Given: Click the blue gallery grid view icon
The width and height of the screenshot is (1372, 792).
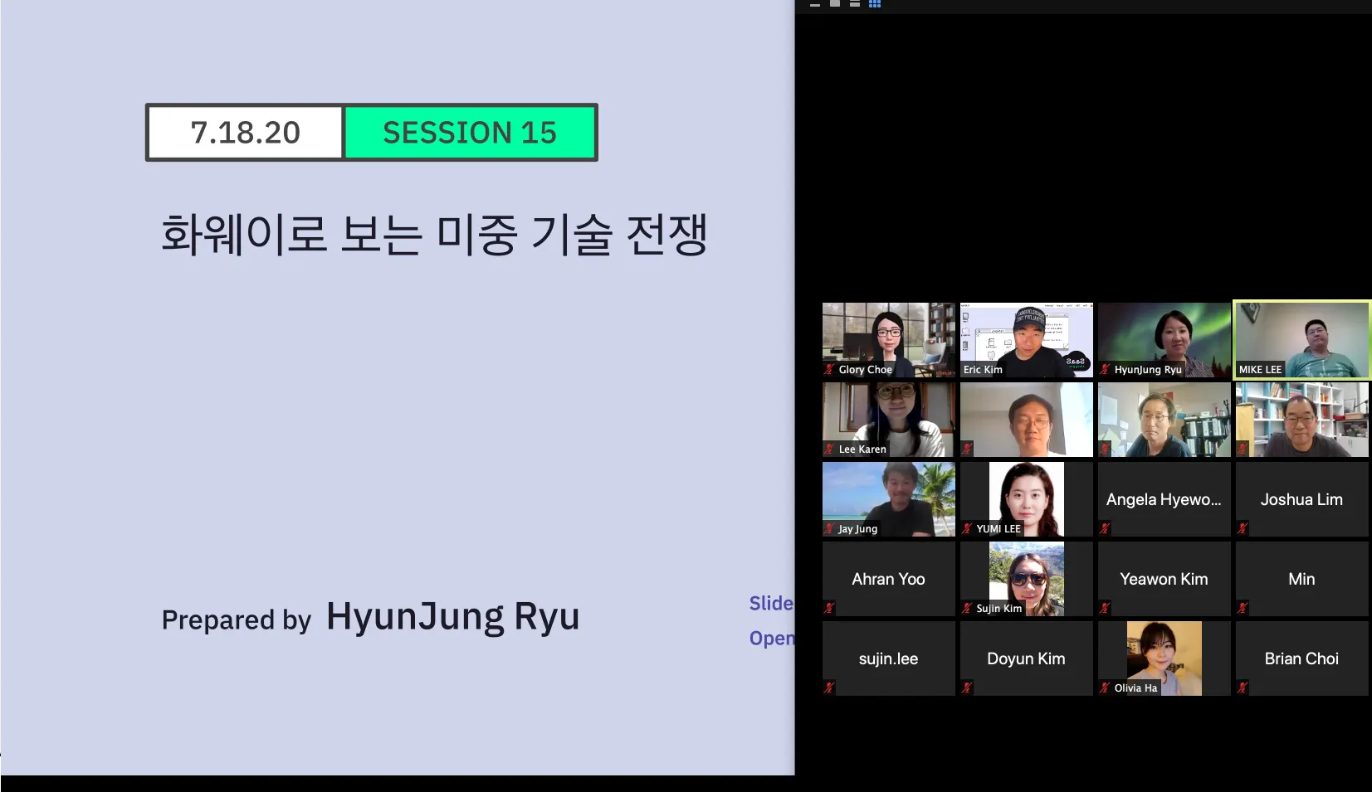Looking at the screenshot, I should click(x=875, y=3).
